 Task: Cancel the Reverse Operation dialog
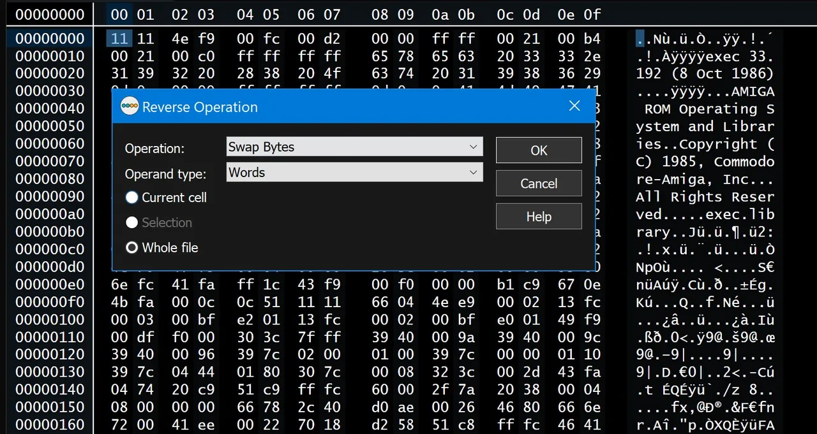coord(538,183)
